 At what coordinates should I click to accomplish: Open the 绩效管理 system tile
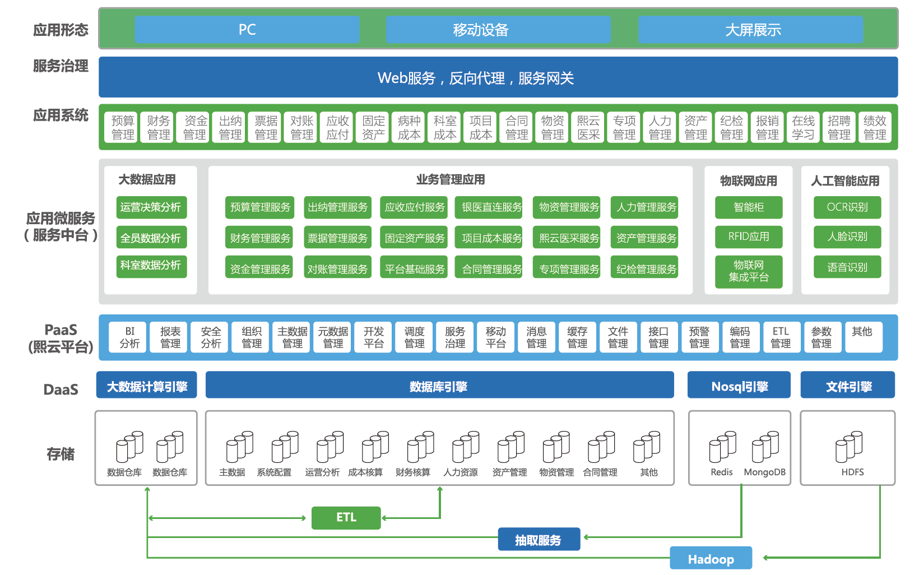pos(875,128)
